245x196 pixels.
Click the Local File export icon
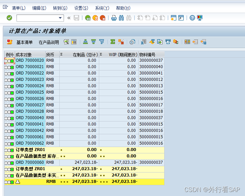point(160,42)
